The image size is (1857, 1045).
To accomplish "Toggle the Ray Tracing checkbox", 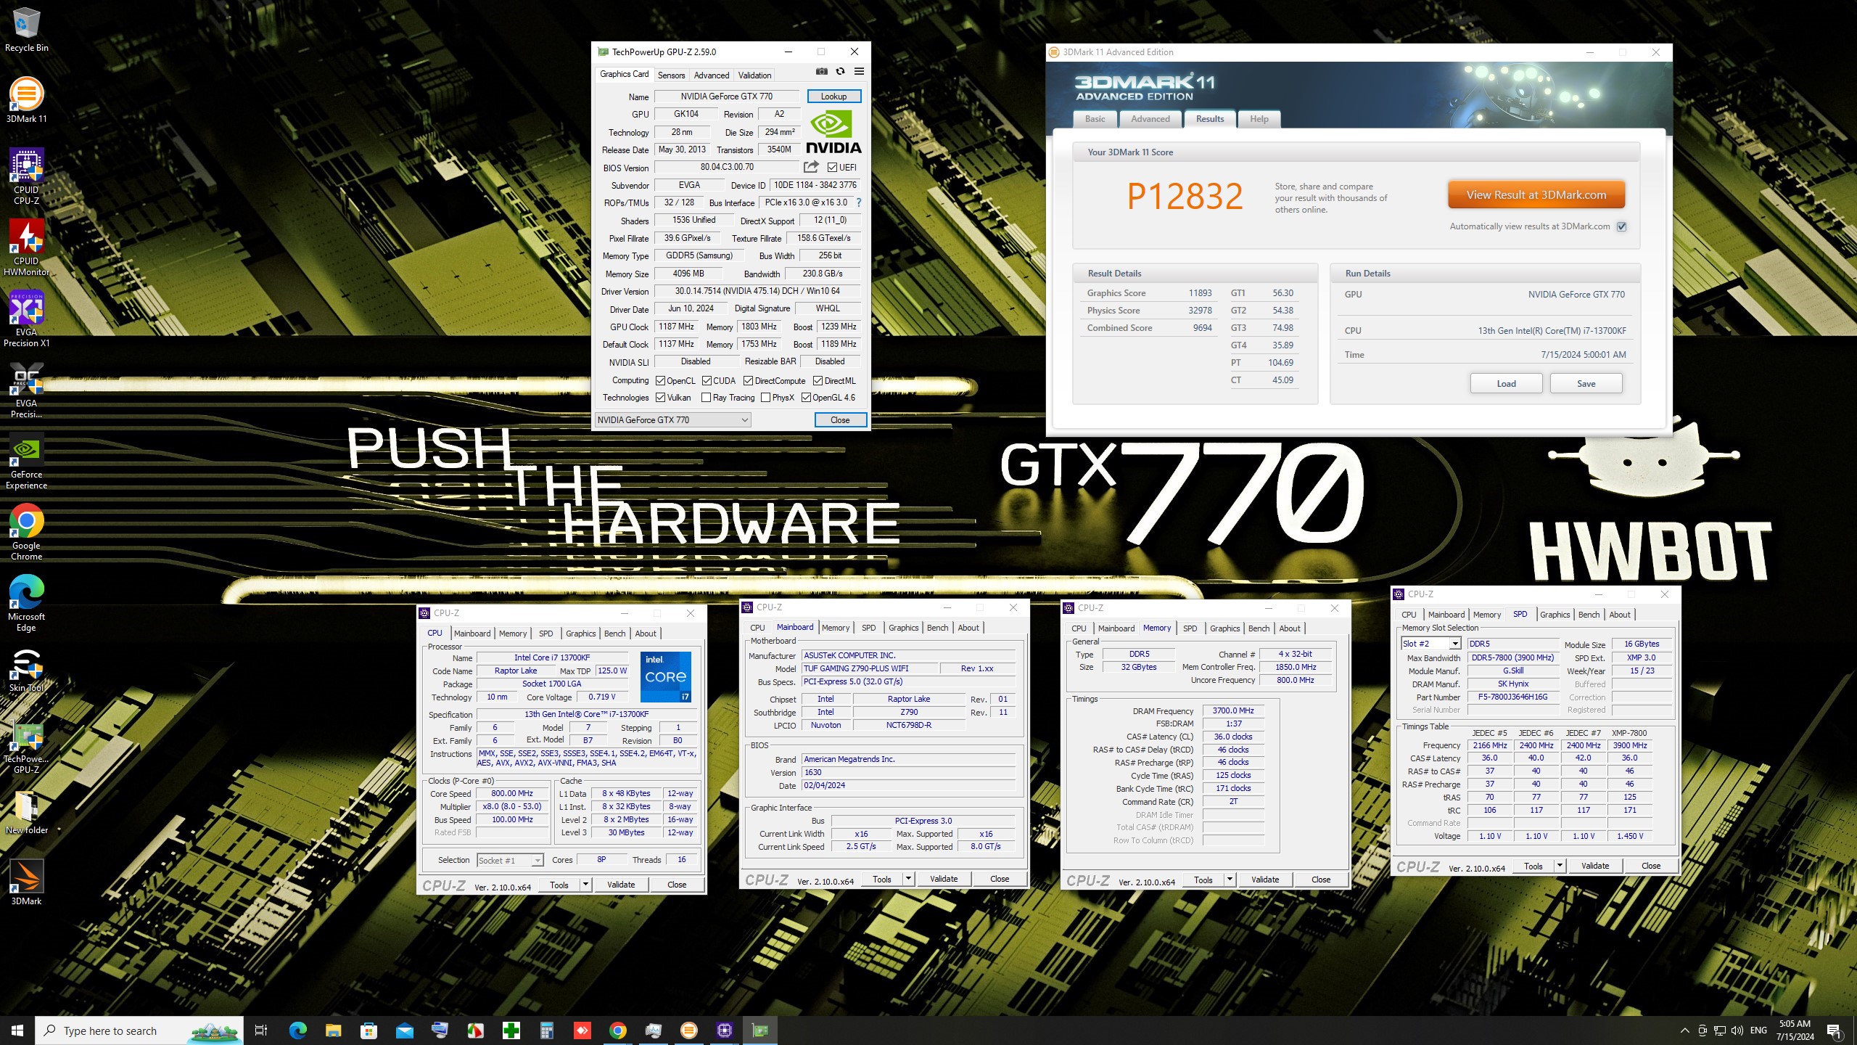I will click(706, 398).
